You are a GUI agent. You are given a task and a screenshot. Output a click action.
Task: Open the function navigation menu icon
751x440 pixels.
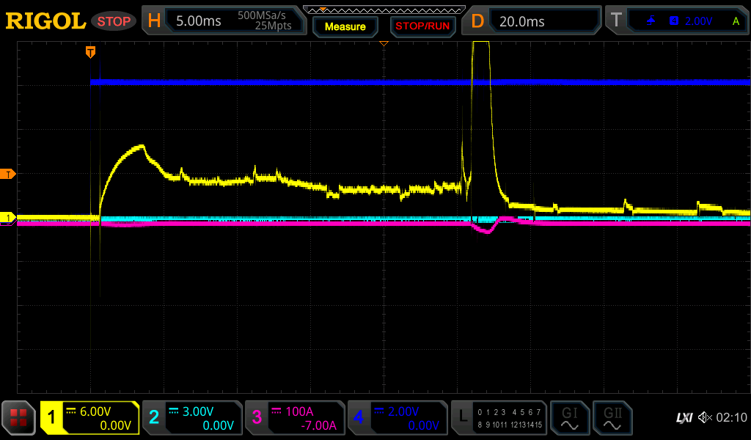(19, 418)
